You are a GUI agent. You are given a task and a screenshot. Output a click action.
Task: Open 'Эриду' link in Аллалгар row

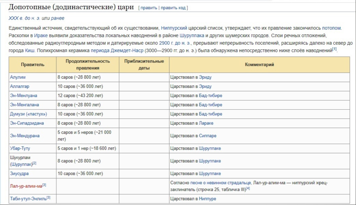pyautogui.click(x=205, y=86)
